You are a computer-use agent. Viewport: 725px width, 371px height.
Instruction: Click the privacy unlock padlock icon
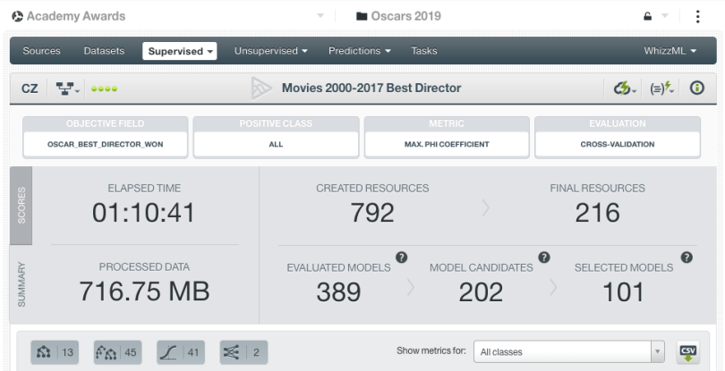tap(647, 16)
